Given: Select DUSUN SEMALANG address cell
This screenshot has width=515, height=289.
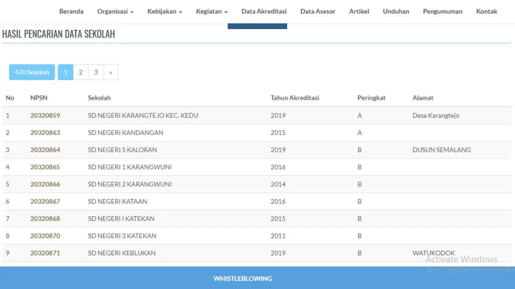Looking at the screenshot, I should (442, 150).
